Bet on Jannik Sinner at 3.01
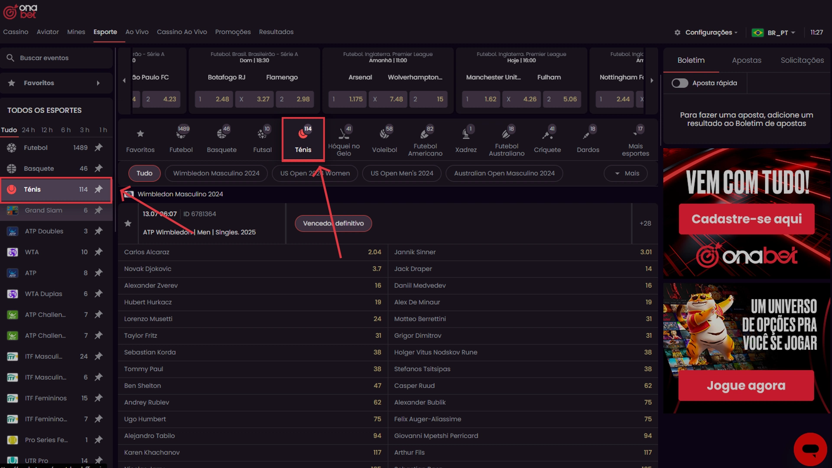 [x=523, y=252]
